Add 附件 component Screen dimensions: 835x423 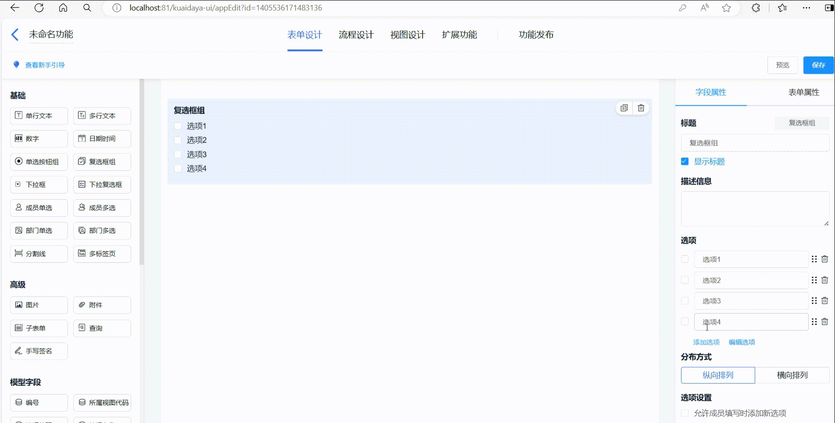click(x=102, y=305)
